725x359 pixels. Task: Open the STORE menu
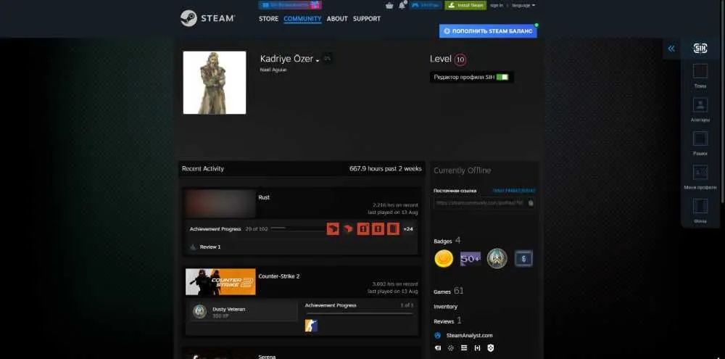point(269,19)
